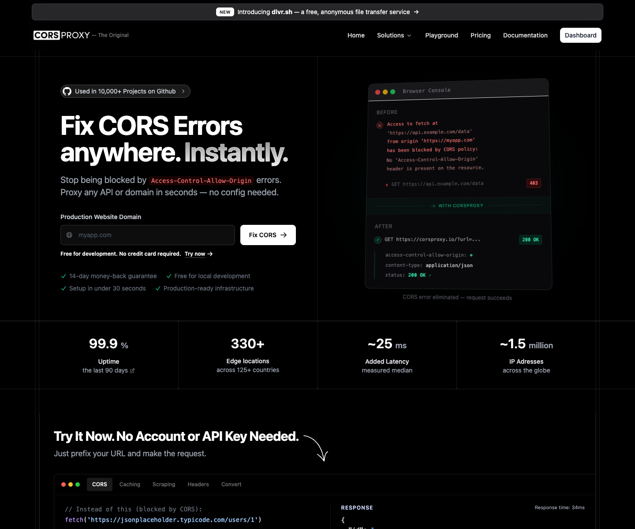Image resolution: width=635 pixels, height=529 pixels.
Task: Click the checkmark beside Free for local development
Action: 169,276
